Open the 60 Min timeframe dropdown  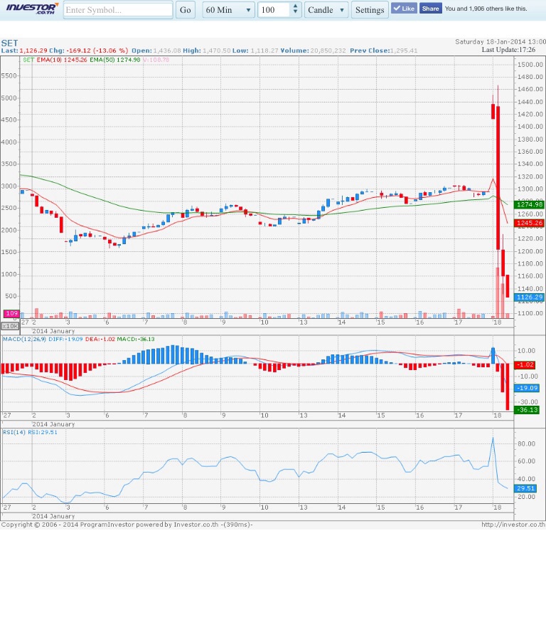pos(228,10)
